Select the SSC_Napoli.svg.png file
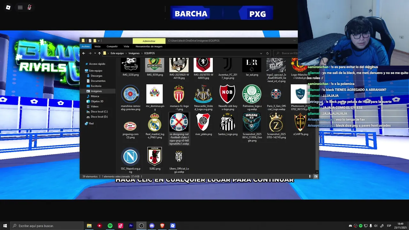This screenshot has height=230, width=409. pyautogui.click(x=130, y=160)
